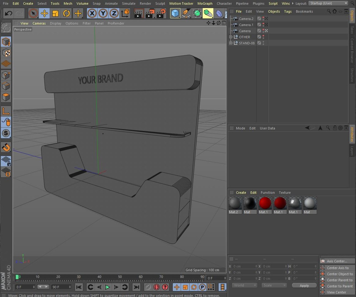Expand the OTHER null object
Viewport: 356px width, 297px height.
pos(231,37)
